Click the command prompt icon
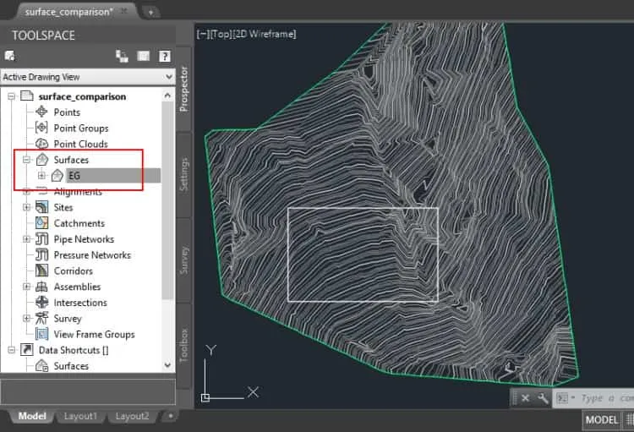Image resolution: width=634 pixels, height=432 pixels. [562, 398]
